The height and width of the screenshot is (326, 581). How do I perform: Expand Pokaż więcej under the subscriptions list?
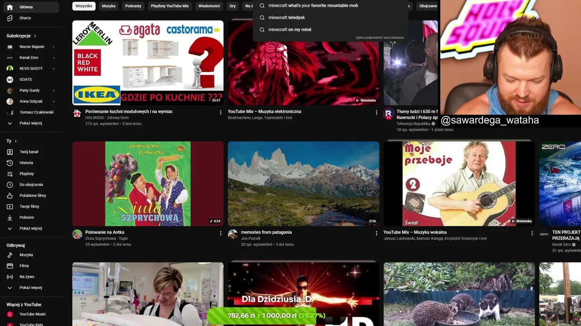pos(31,123)
